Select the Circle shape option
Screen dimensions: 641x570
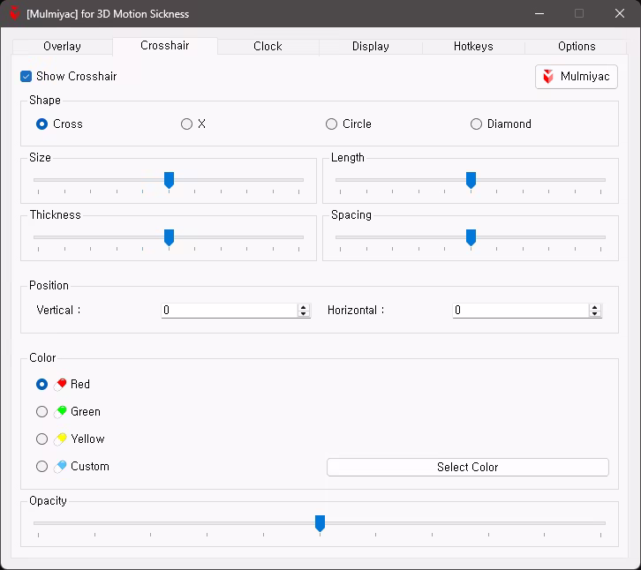click(331, 124)
